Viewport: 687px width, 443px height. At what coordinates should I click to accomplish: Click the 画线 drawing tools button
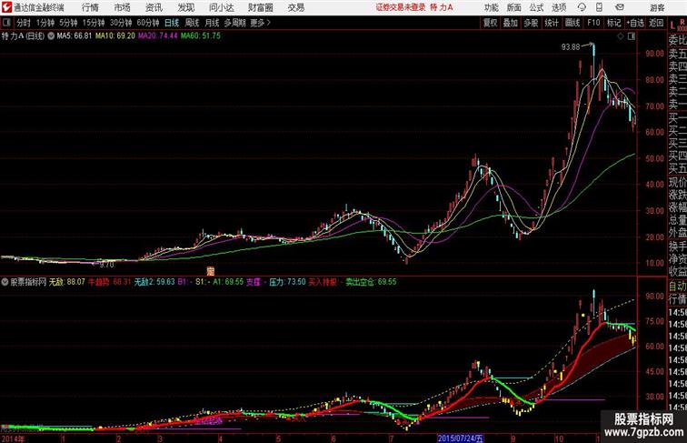coord(572,23)
